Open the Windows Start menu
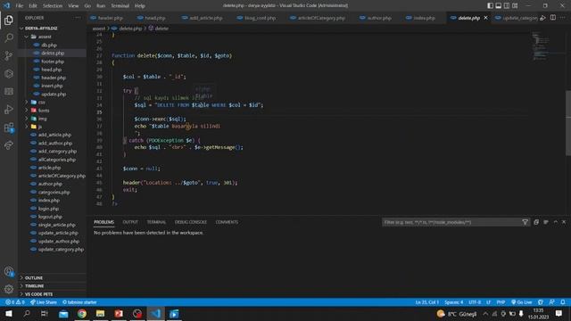The width and height of the screenshot is (571, 321). pos(8,313)
